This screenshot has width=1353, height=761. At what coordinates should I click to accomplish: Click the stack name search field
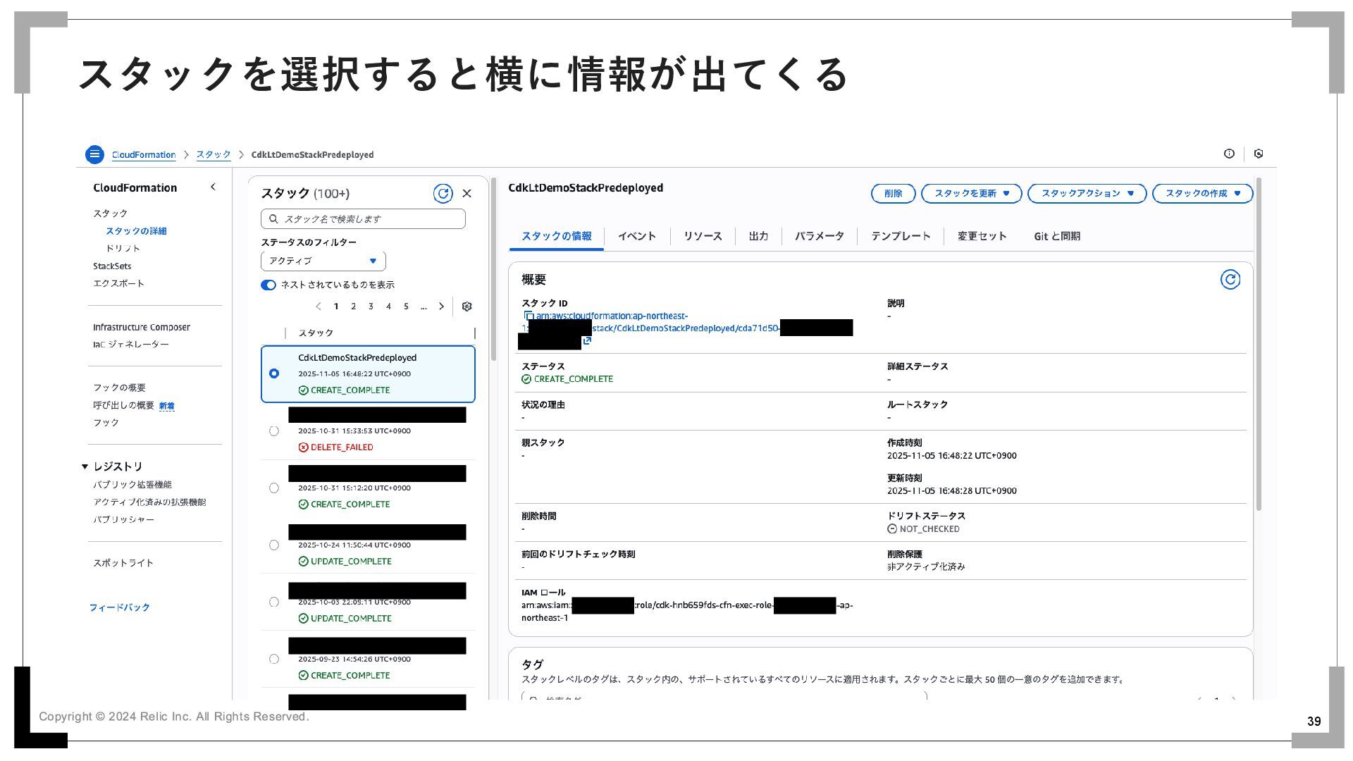[x=363, y=219]
